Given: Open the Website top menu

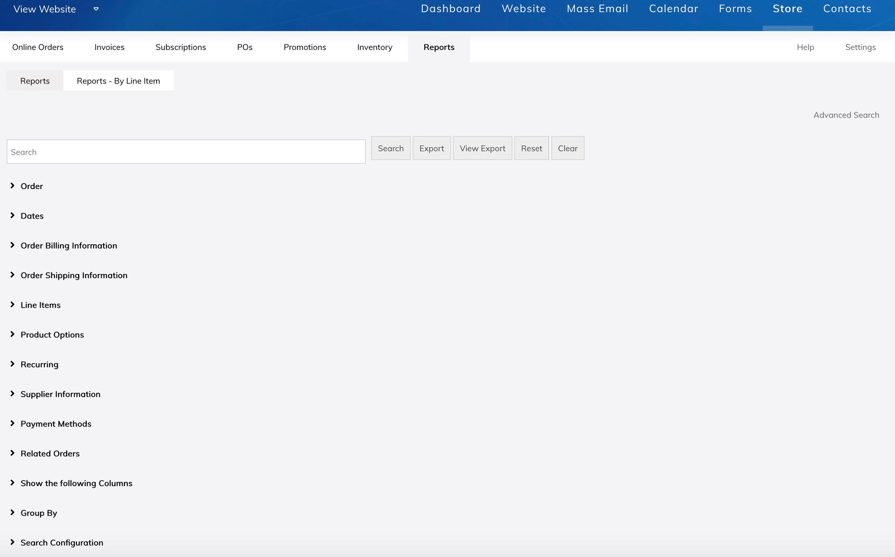Looking at the screenshot, I should point(523,8).
